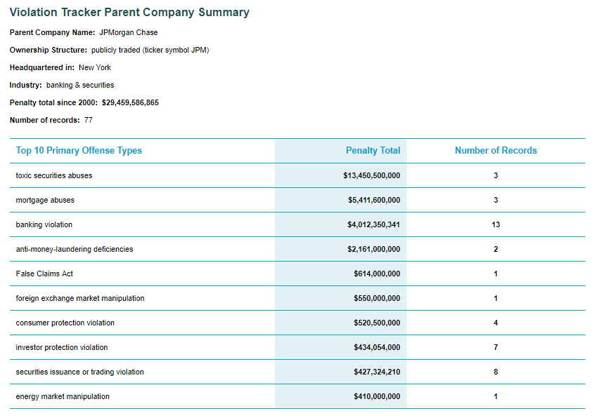Screen dimensions: 596x418
Task: Open the 'foreign exchange market manipulation' offense type
Action: [x=80, y=299]
